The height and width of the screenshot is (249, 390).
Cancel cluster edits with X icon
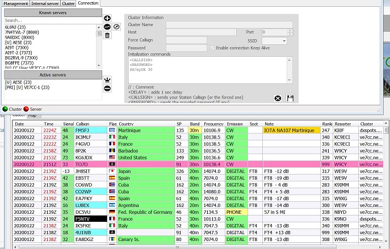pyautogui.click(x=278, y=98)
